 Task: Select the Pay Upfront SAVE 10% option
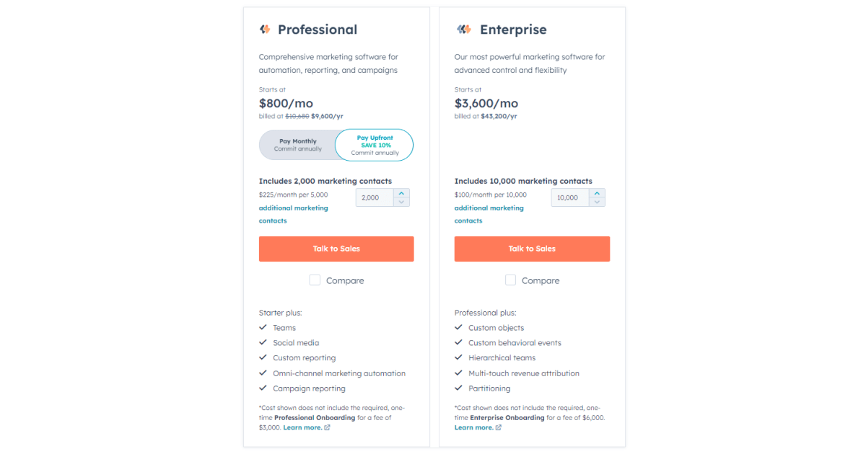click(374, 145)
